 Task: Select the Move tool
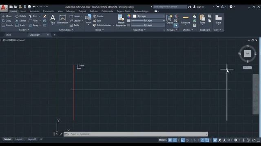[x=7, y=16]
